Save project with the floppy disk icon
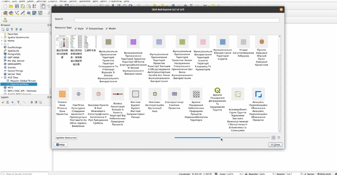Image resolution: width=337 pixels, height=175 pixels. [x=17, y=6]
